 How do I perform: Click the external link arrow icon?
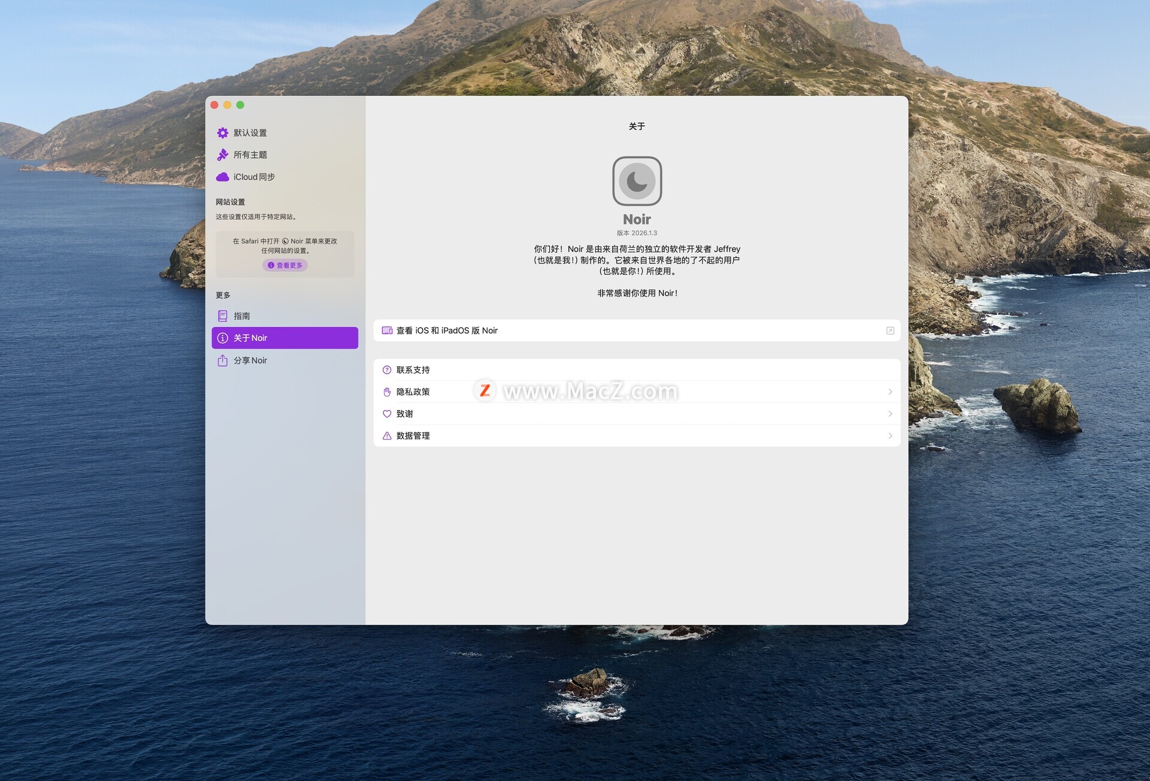(x=890, y=331)
